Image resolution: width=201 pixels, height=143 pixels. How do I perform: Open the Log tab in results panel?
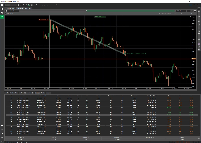coord(48,93)
